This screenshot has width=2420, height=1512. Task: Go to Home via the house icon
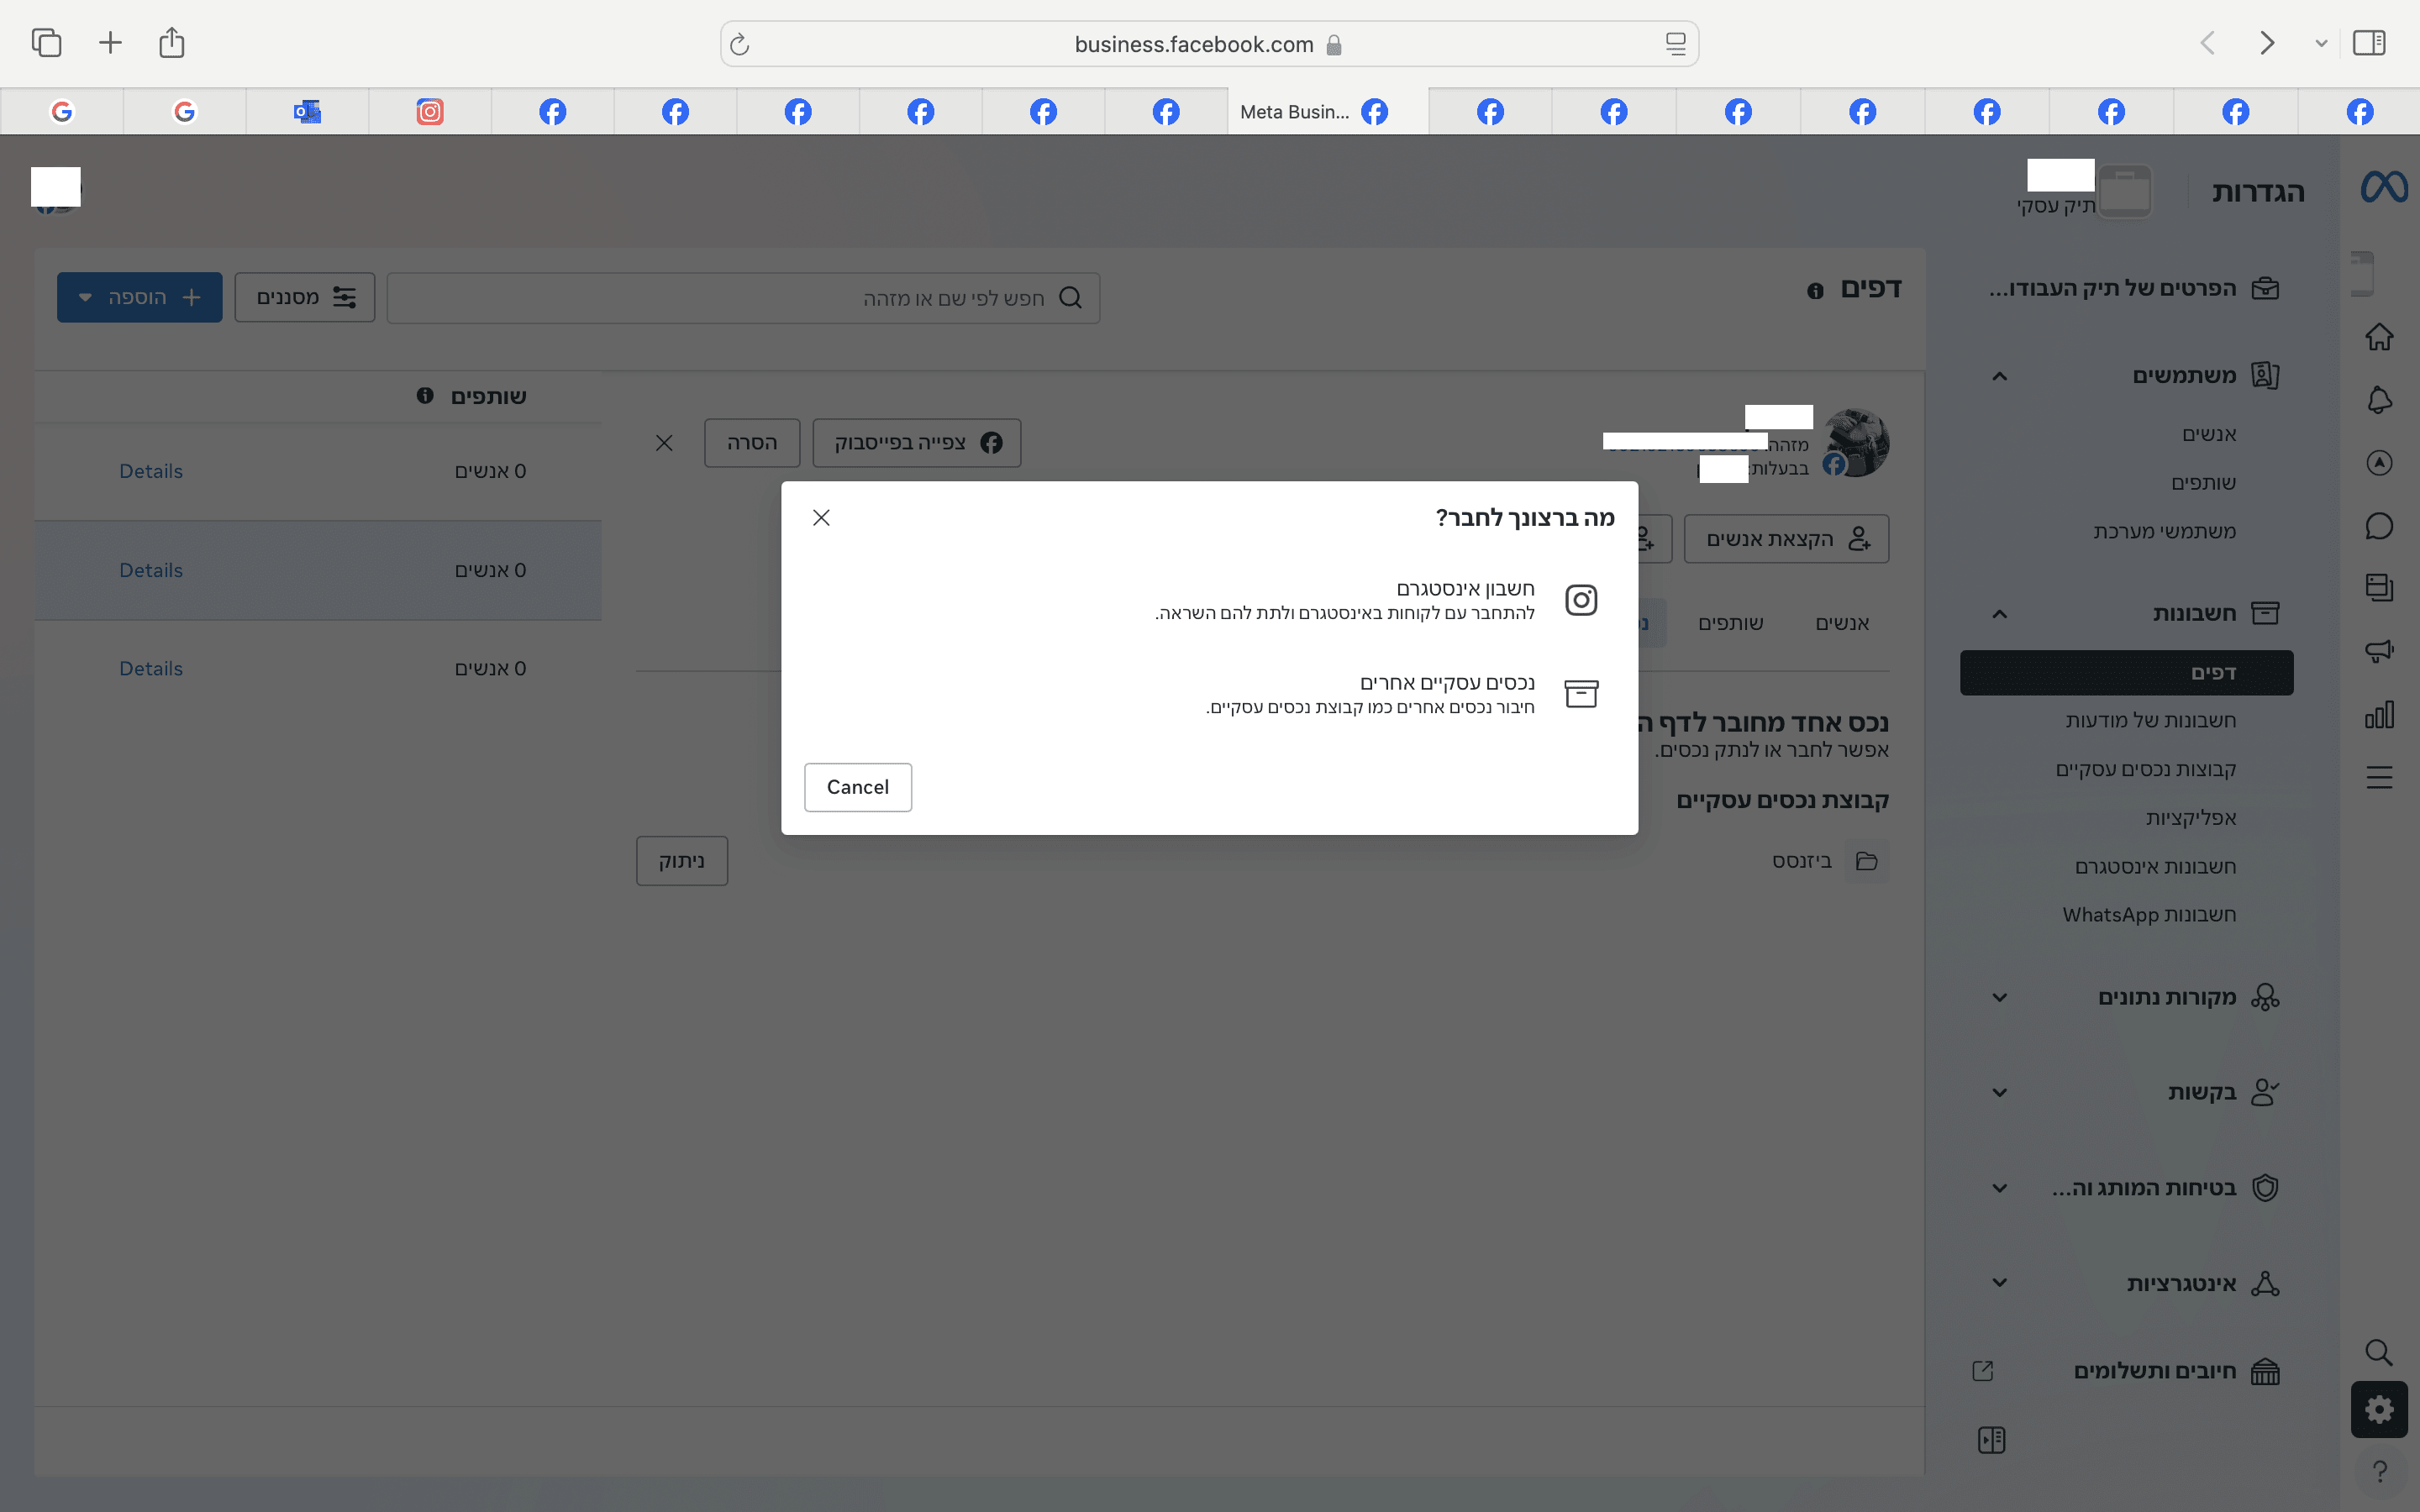(x=2379, y=337)
